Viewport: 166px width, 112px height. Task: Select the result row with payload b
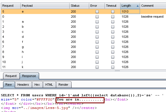[84, 27]
